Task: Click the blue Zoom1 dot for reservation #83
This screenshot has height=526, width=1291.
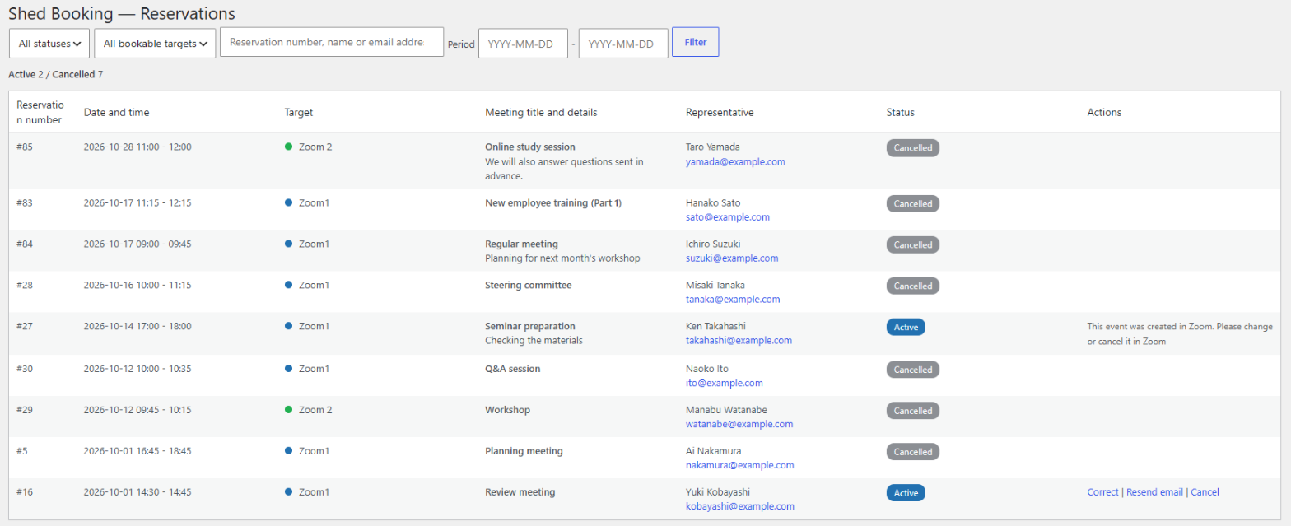Action: coord(289,202)
